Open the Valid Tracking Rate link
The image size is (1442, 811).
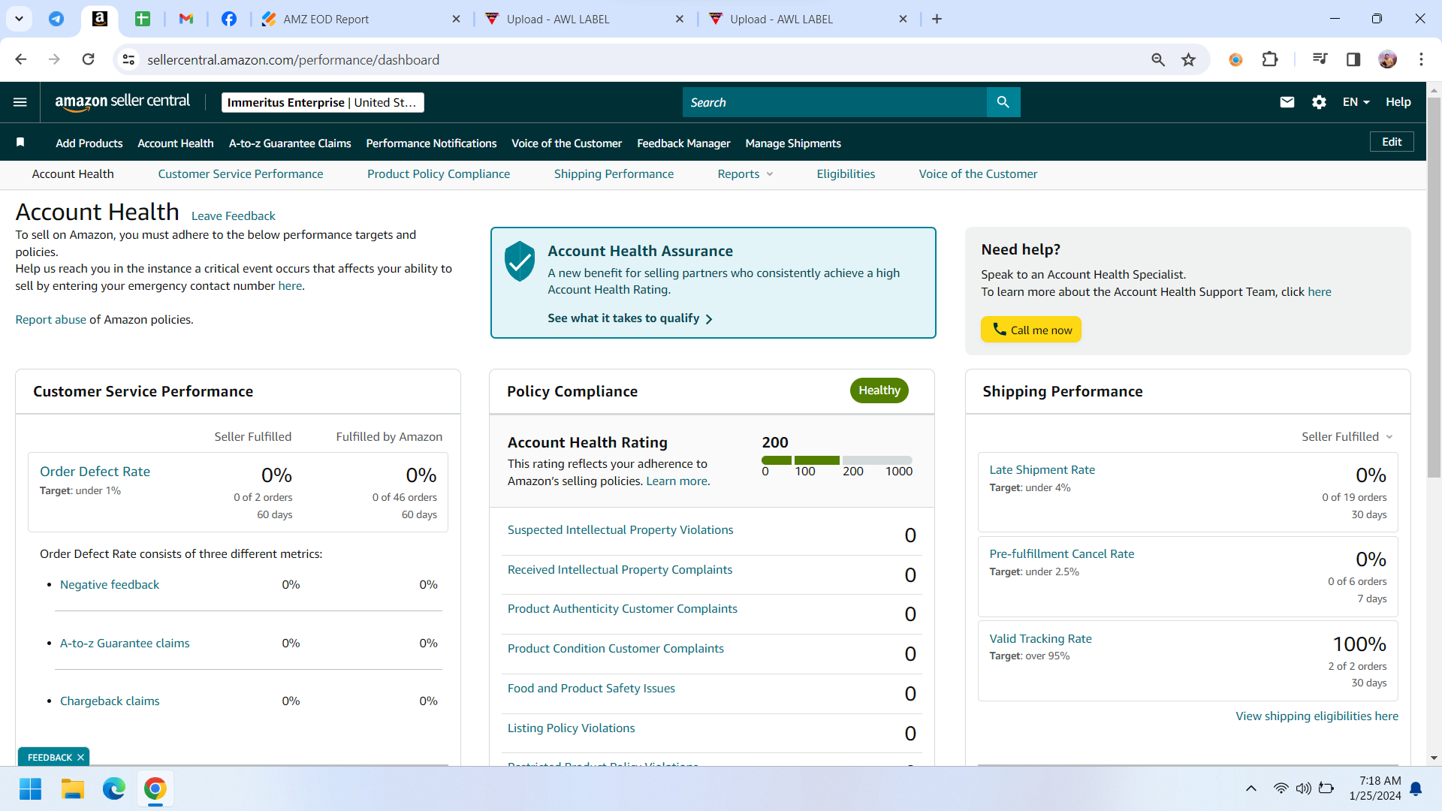pyautogui.click(x=1040, y=638)
